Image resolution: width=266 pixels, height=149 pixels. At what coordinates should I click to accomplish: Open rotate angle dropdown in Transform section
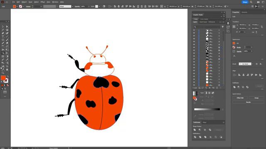[245, 32]
